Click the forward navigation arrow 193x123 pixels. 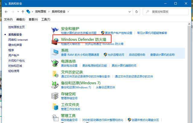[13, 12]
